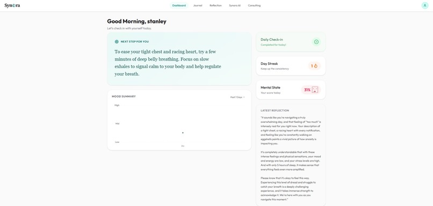This screenshot has height=206, width=433.
Task: Click the sad face icon in Mental State
Action: click(x=315, y=90)
